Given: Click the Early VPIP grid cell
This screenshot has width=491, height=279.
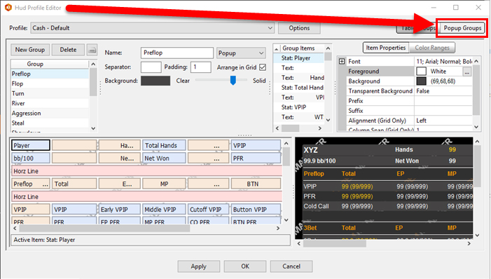Looking at the screenshot, I should tap(119, 210).
